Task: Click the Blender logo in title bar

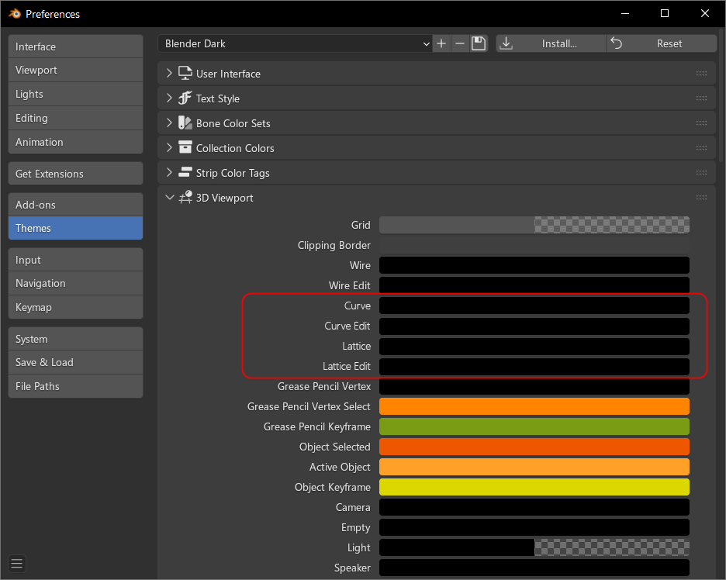Action: pyautogui.click(x=15, y=13)
